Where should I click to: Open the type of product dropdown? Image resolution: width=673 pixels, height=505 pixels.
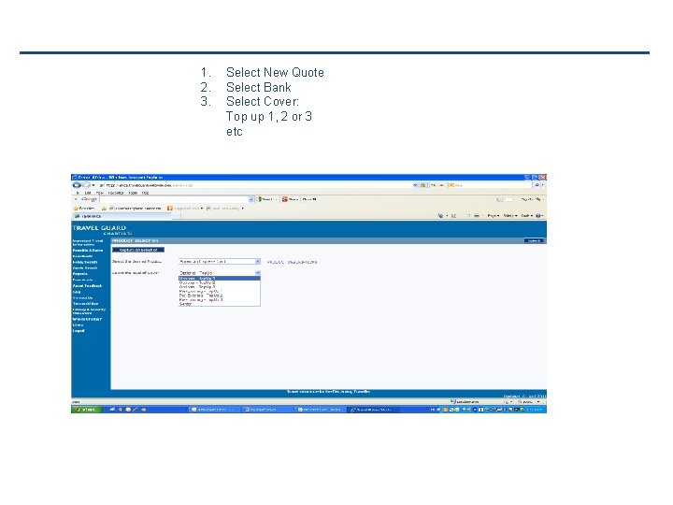[x=220, y=262]
